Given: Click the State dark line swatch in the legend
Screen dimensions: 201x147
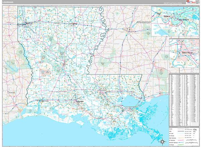Looking at the screenshot, I should 180,131.
